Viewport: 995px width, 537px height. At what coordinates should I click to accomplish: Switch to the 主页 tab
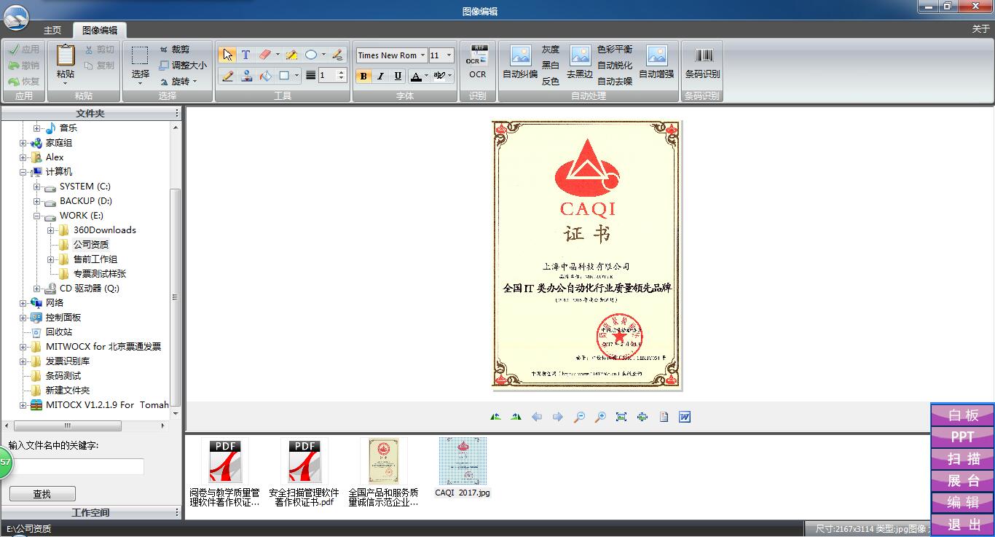tap(52, 30)
